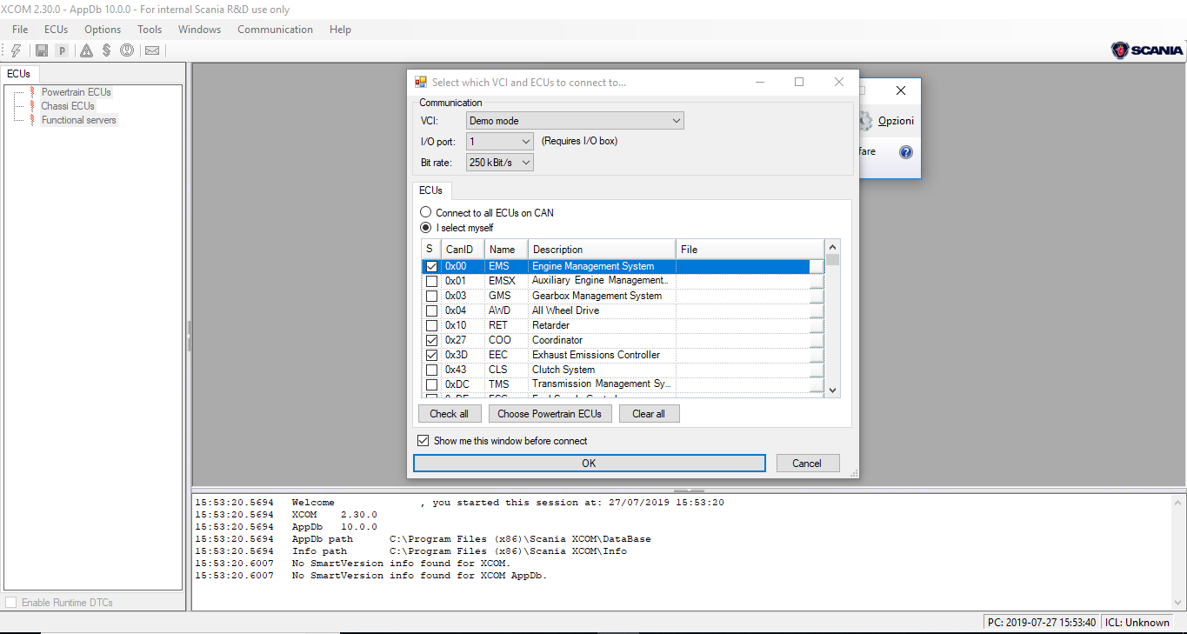Click the floppy disk save icon
1187x634 pixels.
[41, 50]
